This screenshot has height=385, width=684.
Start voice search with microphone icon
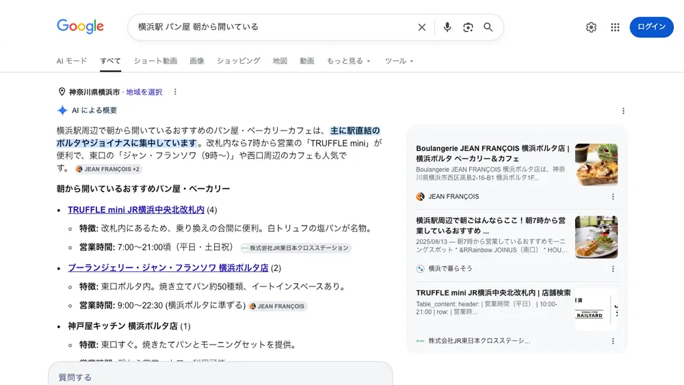447,27
